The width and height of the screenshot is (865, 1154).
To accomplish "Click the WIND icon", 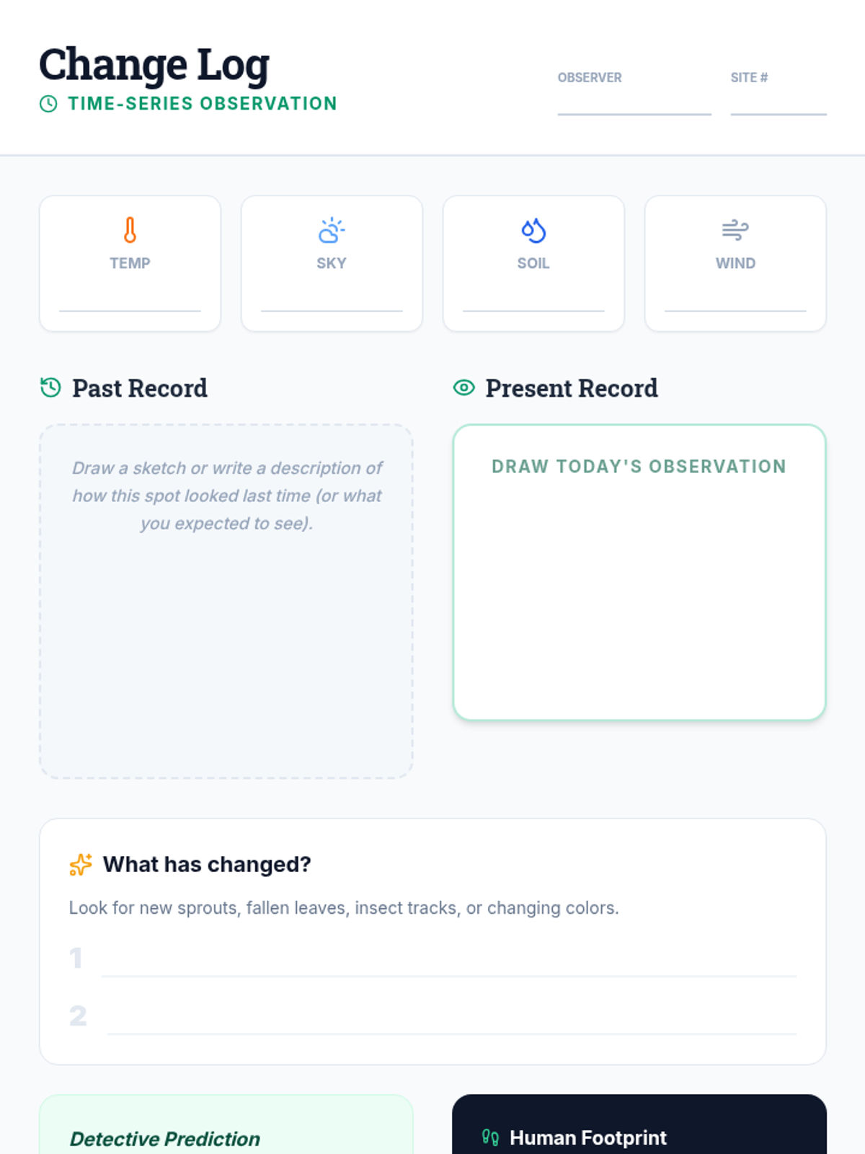I will pyautogui.click(x=735, y=231).
